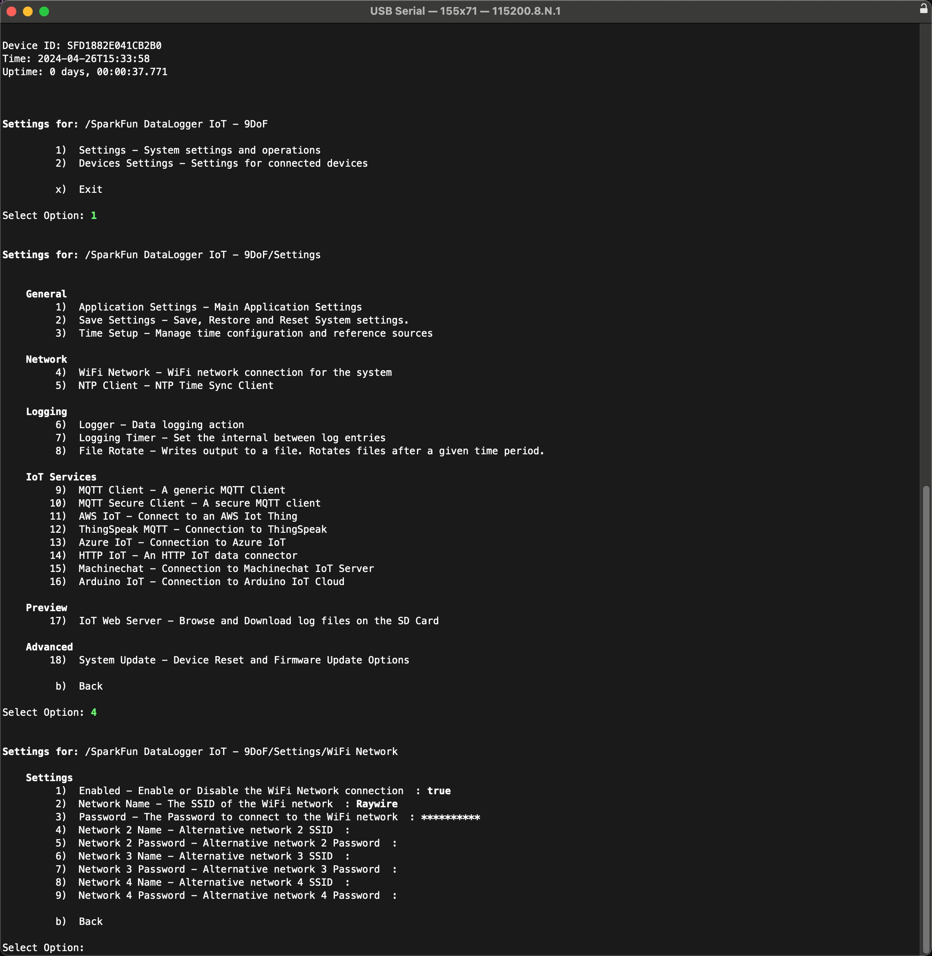Click 'File Rotate – Writes output to a file'

[x=300, y=451]
